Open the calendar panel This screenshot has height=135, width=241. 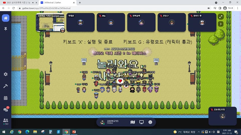click(6, 98)
